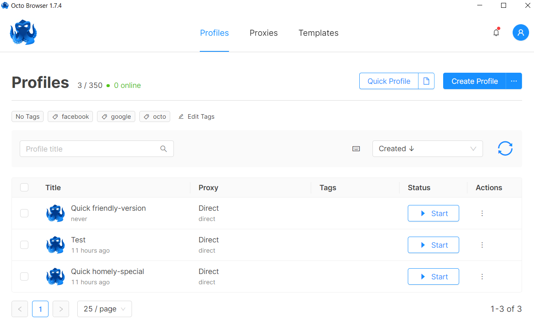Click the Octo Browser octopus logo
534x327 pixels.
click(23, 33)
